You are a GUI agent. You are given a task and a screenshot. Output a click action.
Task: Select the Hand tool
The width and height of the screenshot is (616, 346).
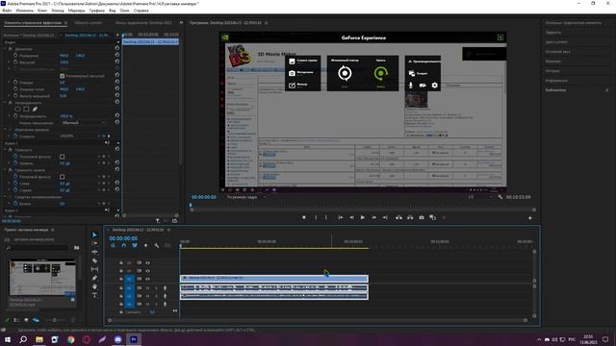click(94, 286)
